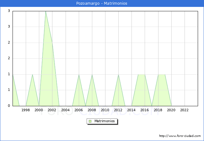This screenshot has width=204, height=141.
Task: Click the green Matrimonios legend swatch
Action: click(90, 121)
